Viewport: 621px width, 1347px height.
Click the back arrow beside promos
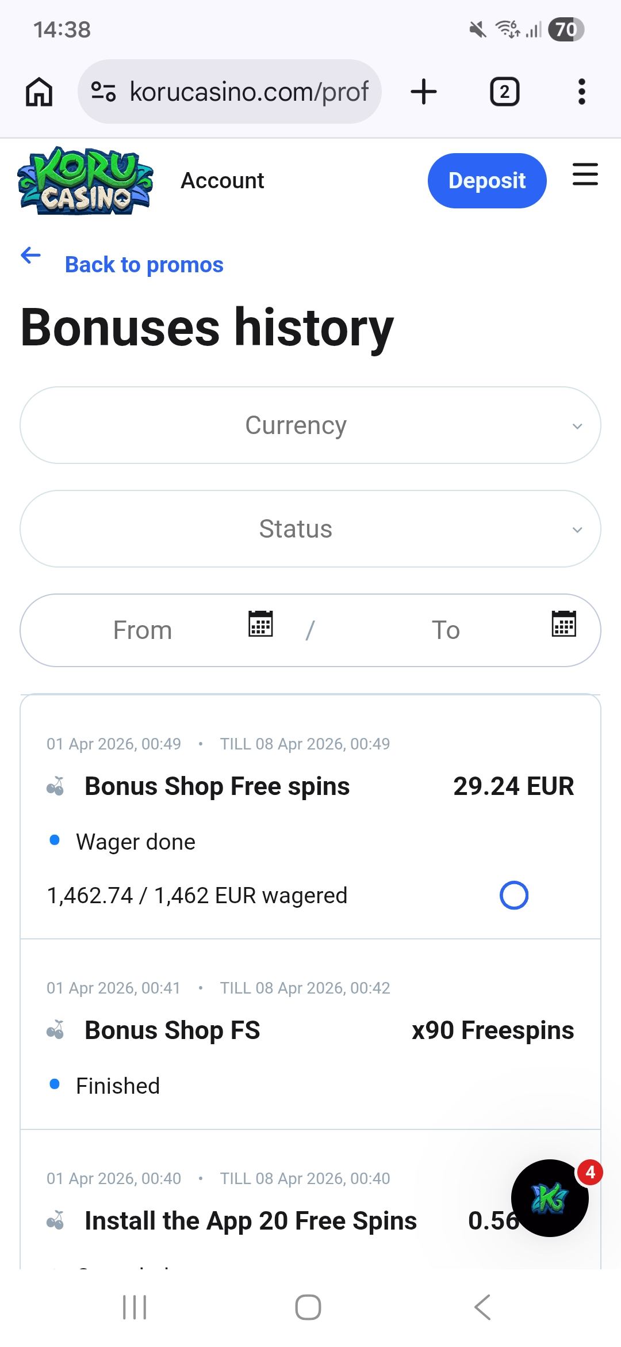click(x=31, y=255)
